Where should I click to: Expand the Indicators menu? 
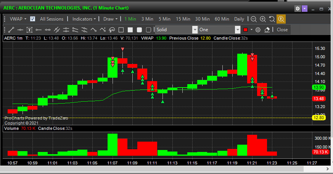pos(84,19)
